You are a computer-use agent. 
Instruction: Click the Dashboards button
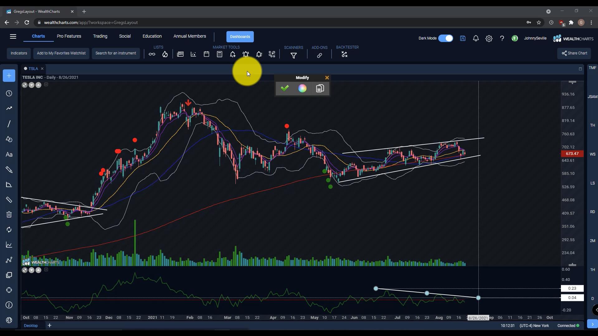click(240, 37)
